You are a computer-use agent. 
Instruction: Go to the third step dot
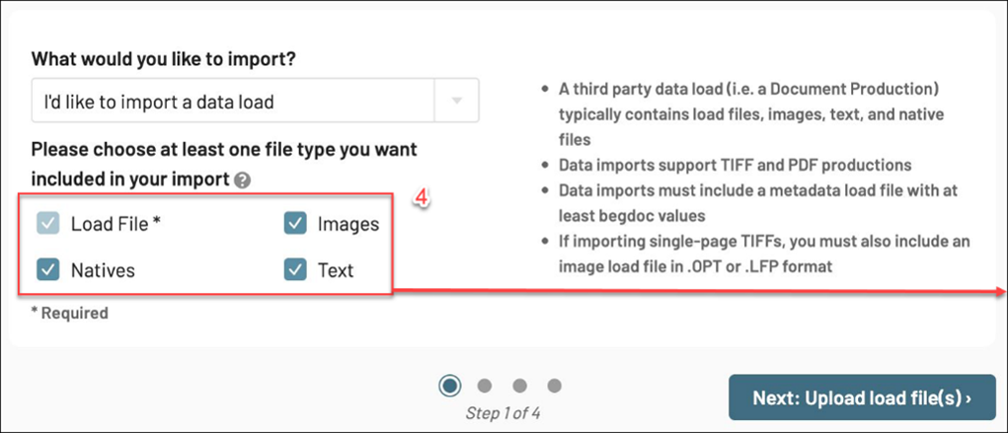click(x=519, y=386)
